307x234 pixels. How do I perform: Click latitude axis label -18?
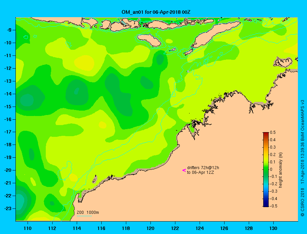(x=8, y=145)
